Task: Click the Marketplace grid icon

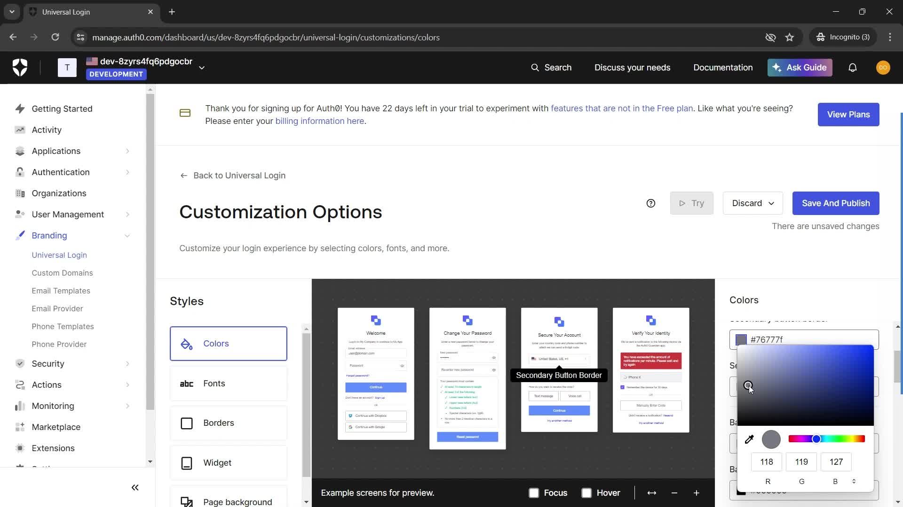Action: (20, 427)
